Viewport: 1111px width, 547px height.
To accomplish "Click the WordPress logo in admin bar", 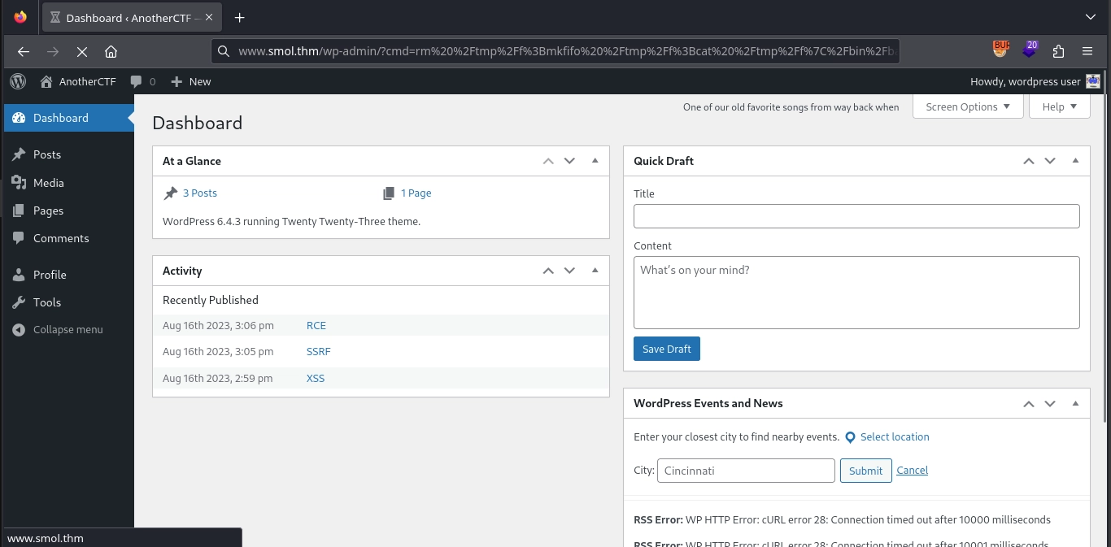I will 18,81.
